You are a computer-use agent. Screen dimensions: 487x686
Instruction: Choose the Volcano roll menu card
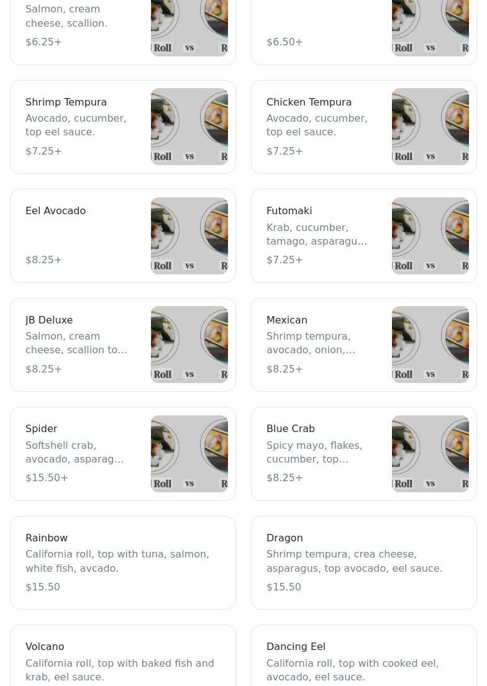[123, 658]
